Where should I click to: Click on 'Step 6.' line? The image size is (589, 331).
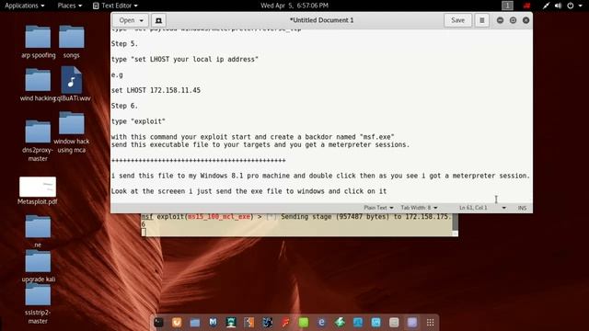(125, 107)
